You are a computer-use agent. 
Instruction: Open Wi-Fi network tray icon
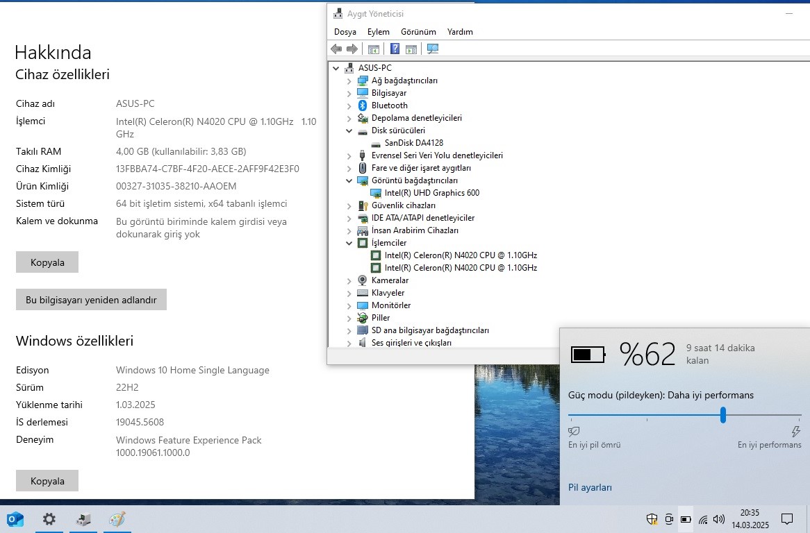tap(703, 520)
